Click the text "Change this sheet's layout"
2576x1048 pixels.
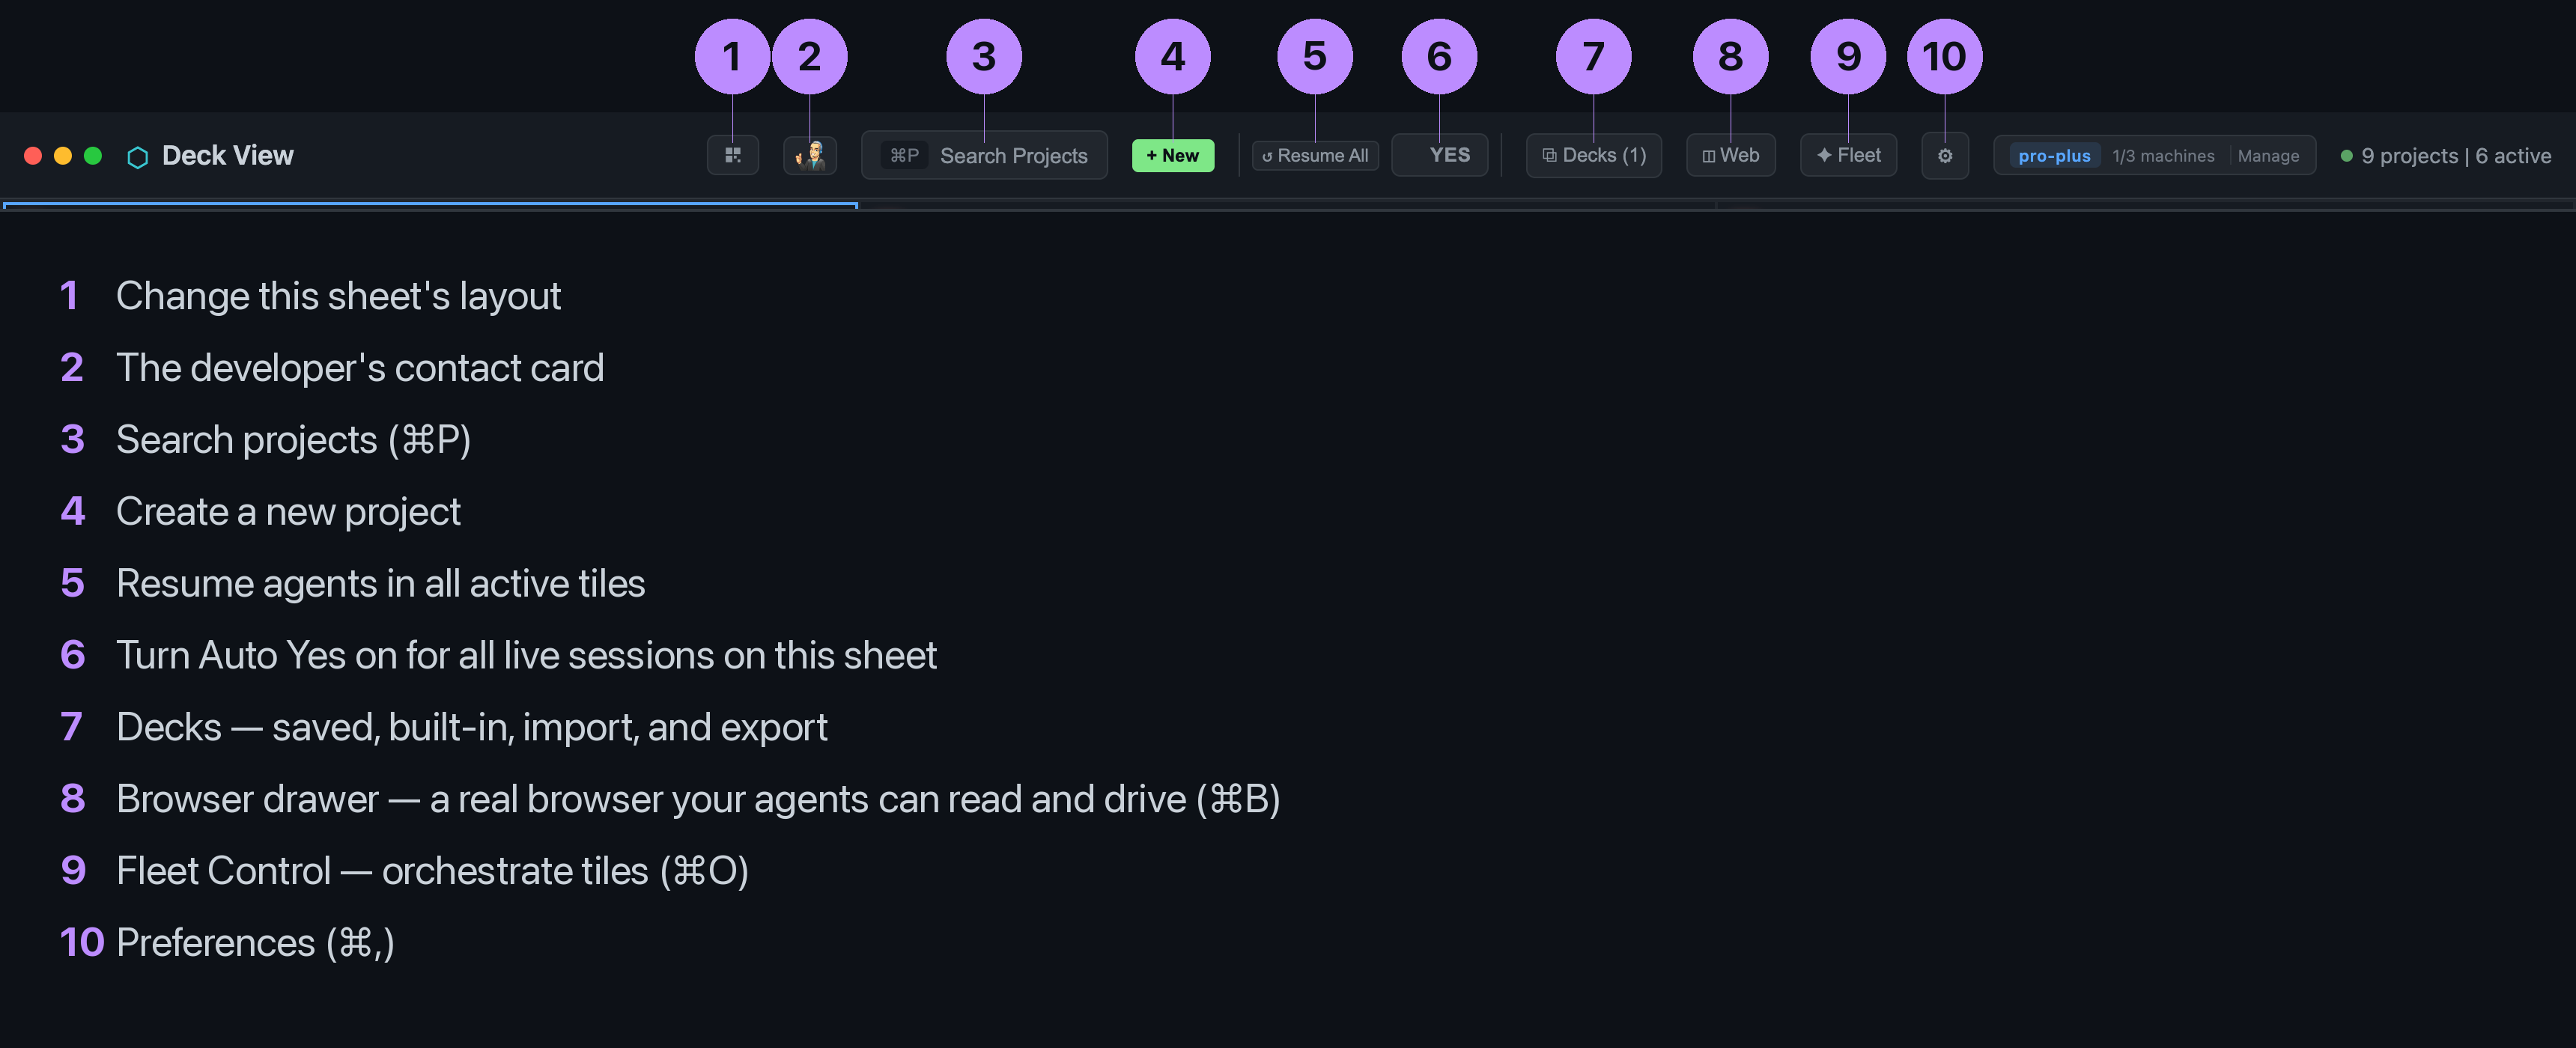338,296
